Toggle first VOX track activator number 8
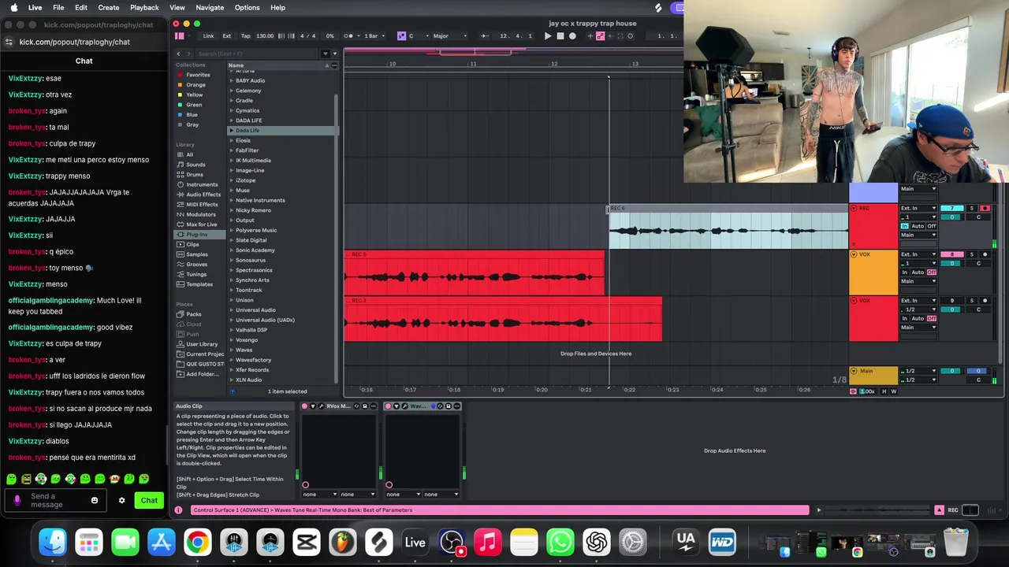The image size is (1009, 567). click(952, 254)
